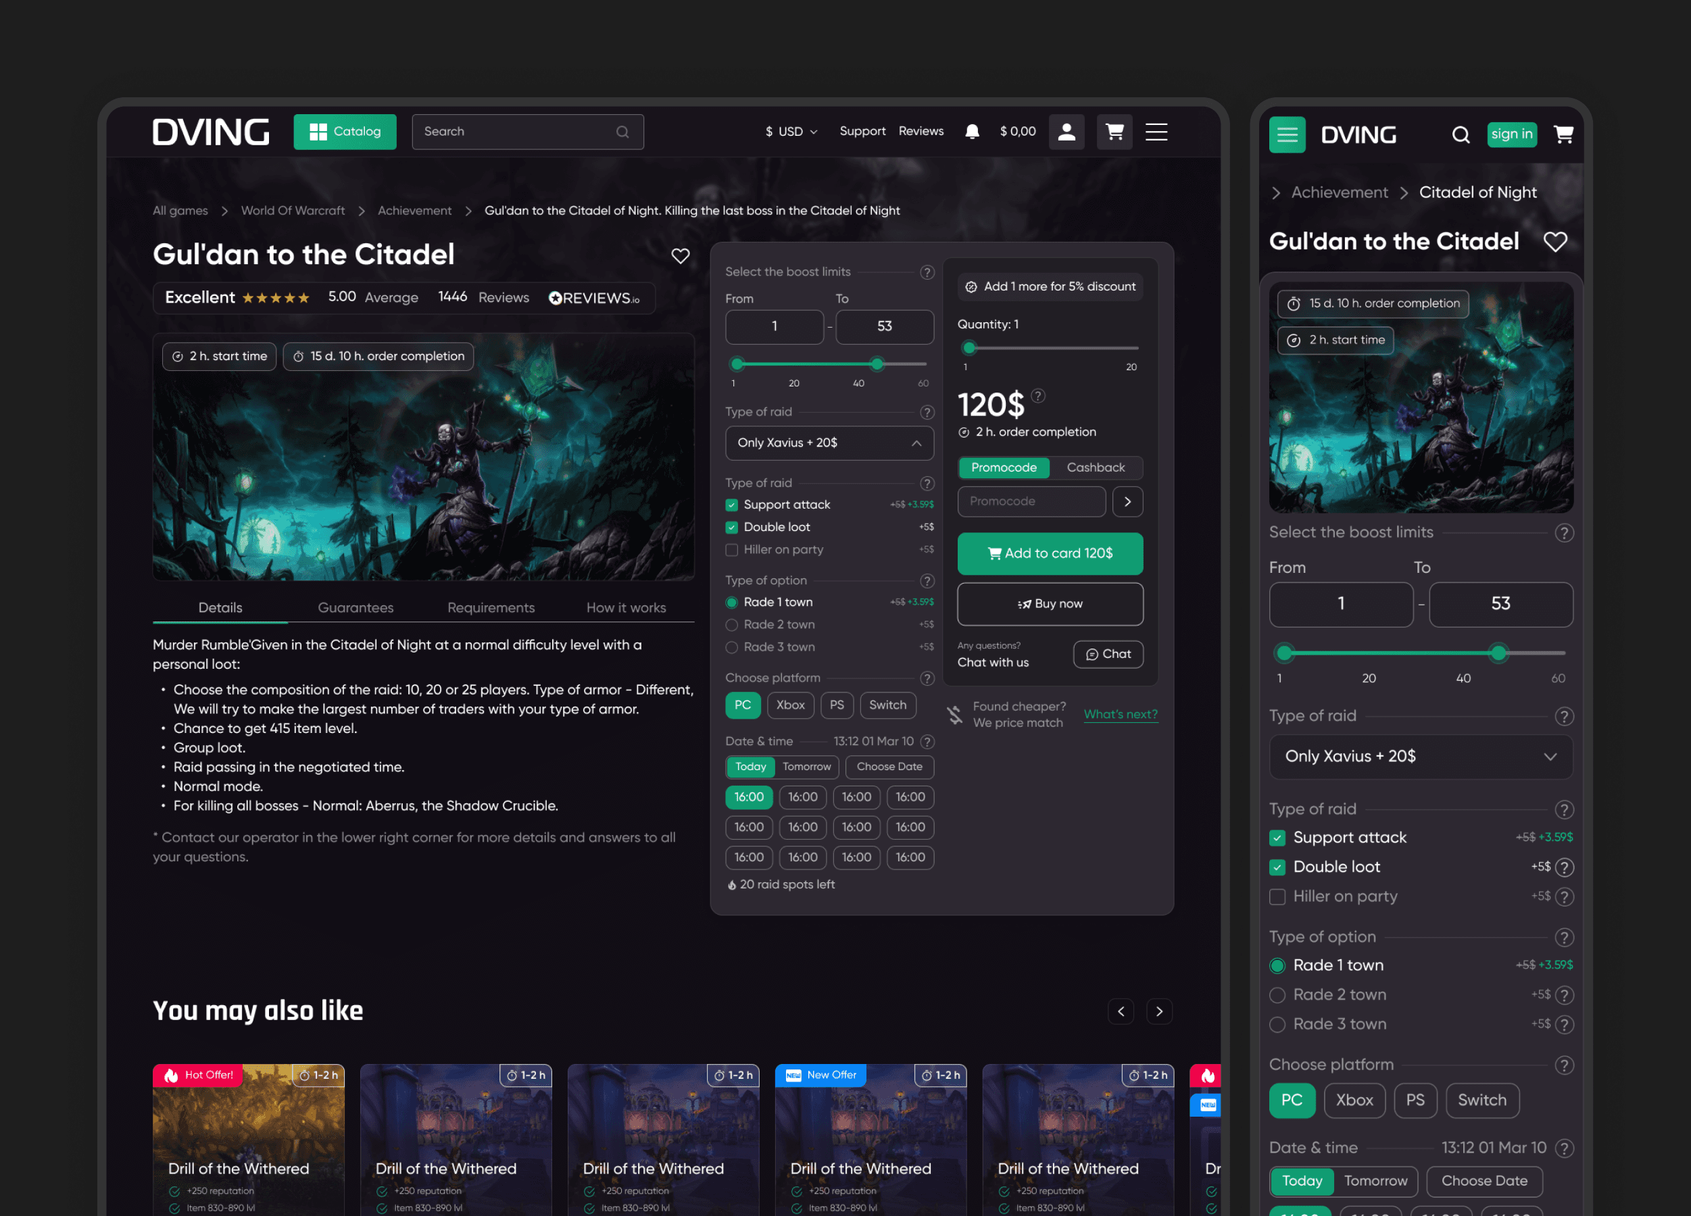Viewport: 1691px width, 1216px height.
Task: Switch to the 'How it works' tab
Action: [627, 608]
